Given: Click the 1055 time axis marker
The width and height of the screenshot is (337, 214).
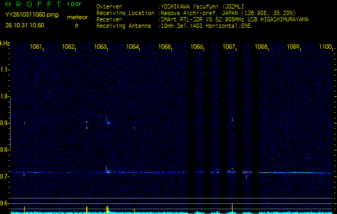Looking at the screenshot, I should click(x=164, y=47).
